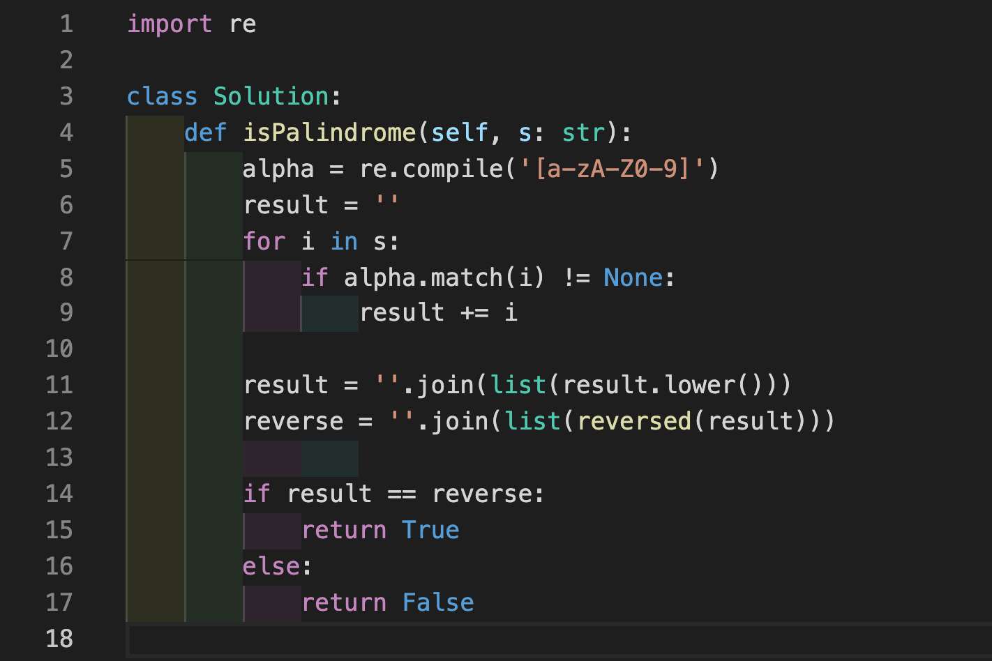Click the 'def' keyword on line 4

pyautogui.click(x=206, y=132)
